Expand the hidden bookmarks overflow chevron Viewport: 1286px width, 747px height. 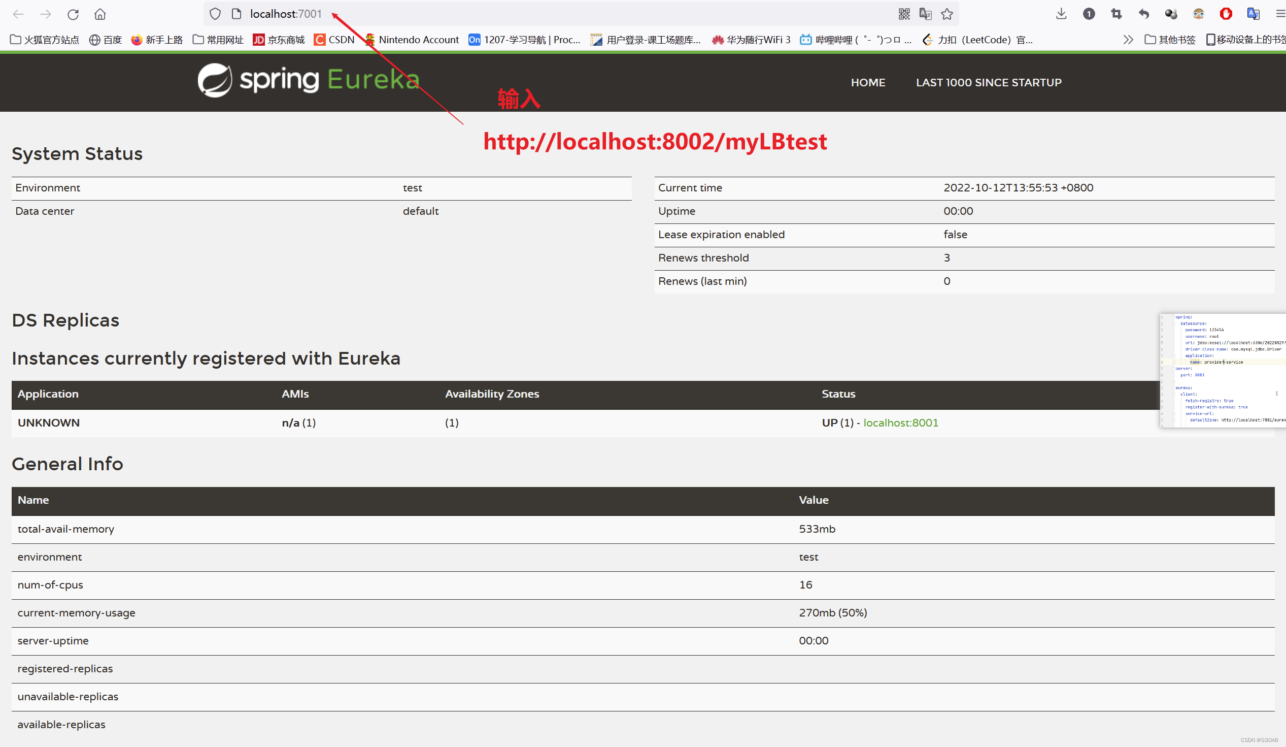[1128, 40]
